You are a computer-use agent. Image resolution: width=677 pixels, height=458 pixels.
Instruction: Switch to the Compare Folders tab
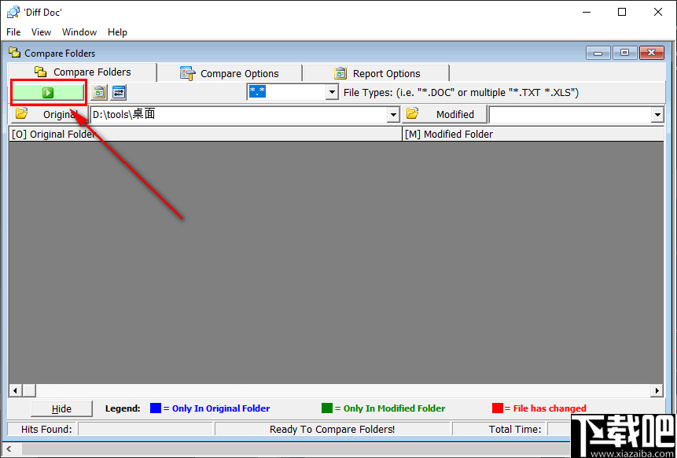[x=83, y=72]
